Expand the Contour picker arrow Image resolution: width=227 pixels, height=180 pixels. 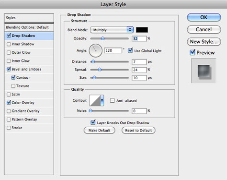pos(102,100)
